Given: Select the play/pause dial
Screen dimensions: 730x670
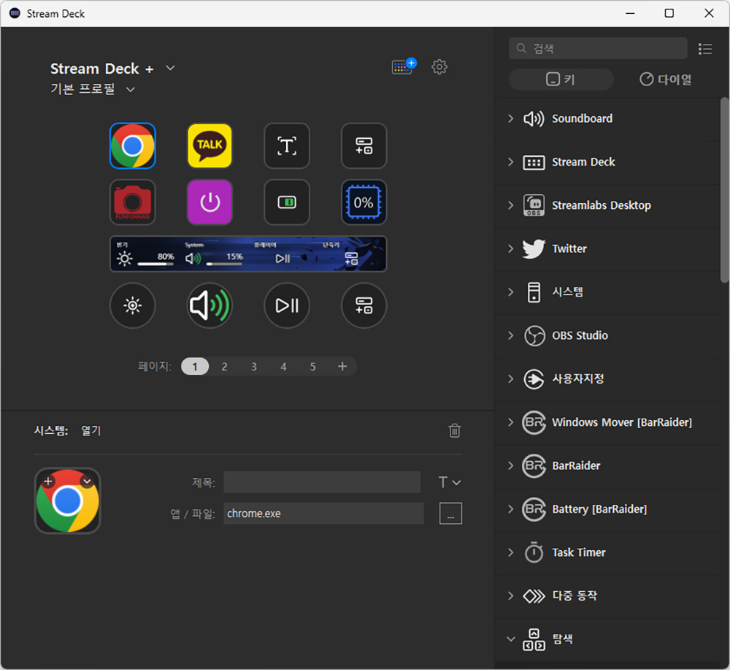Looking at the screenshot, I should [x=287, y=305].
